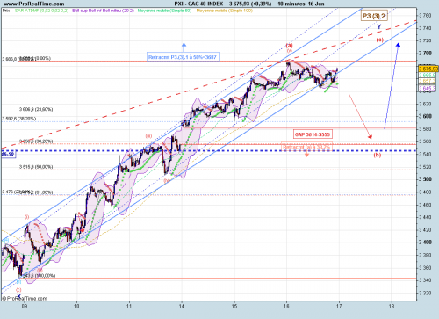Image resolution: width=439 pixels, height=319 pixels.
Task: Click the blue boxed '46-50' level label
Action: tap(8, 154)
